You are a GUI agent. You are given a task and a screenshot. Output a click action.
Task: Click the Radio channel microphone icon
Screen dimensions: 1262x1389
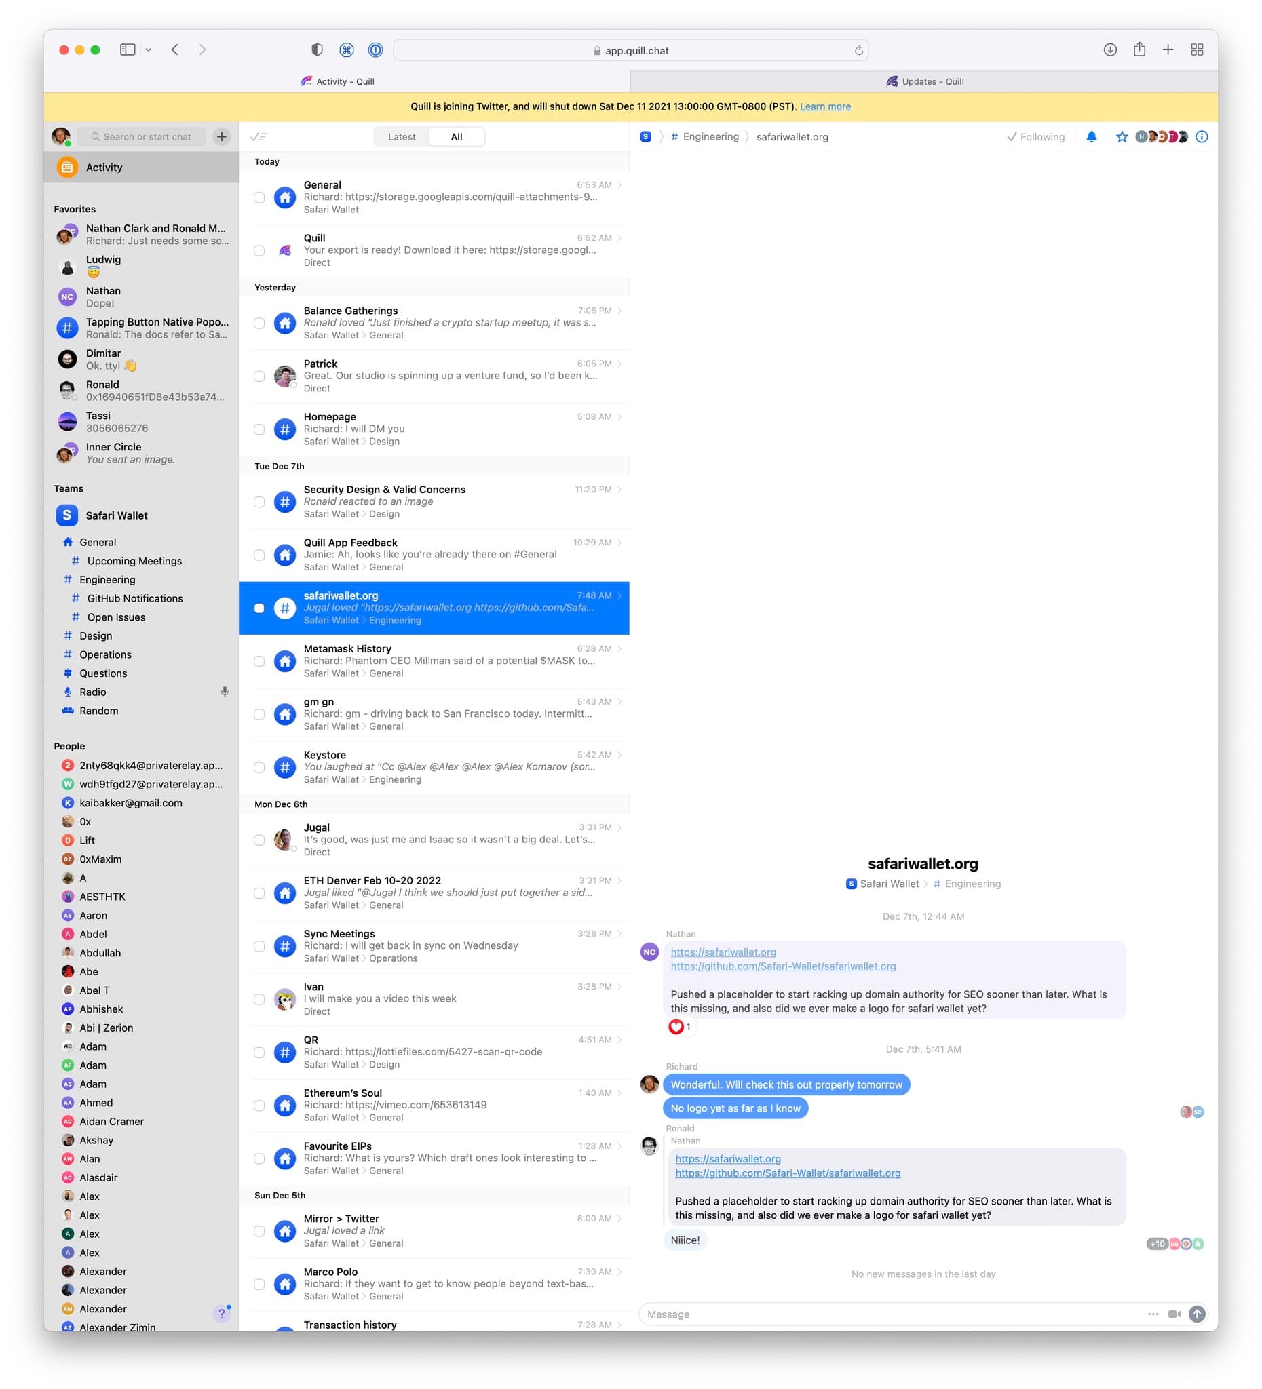pyautogui.click(x=225, y=692)
